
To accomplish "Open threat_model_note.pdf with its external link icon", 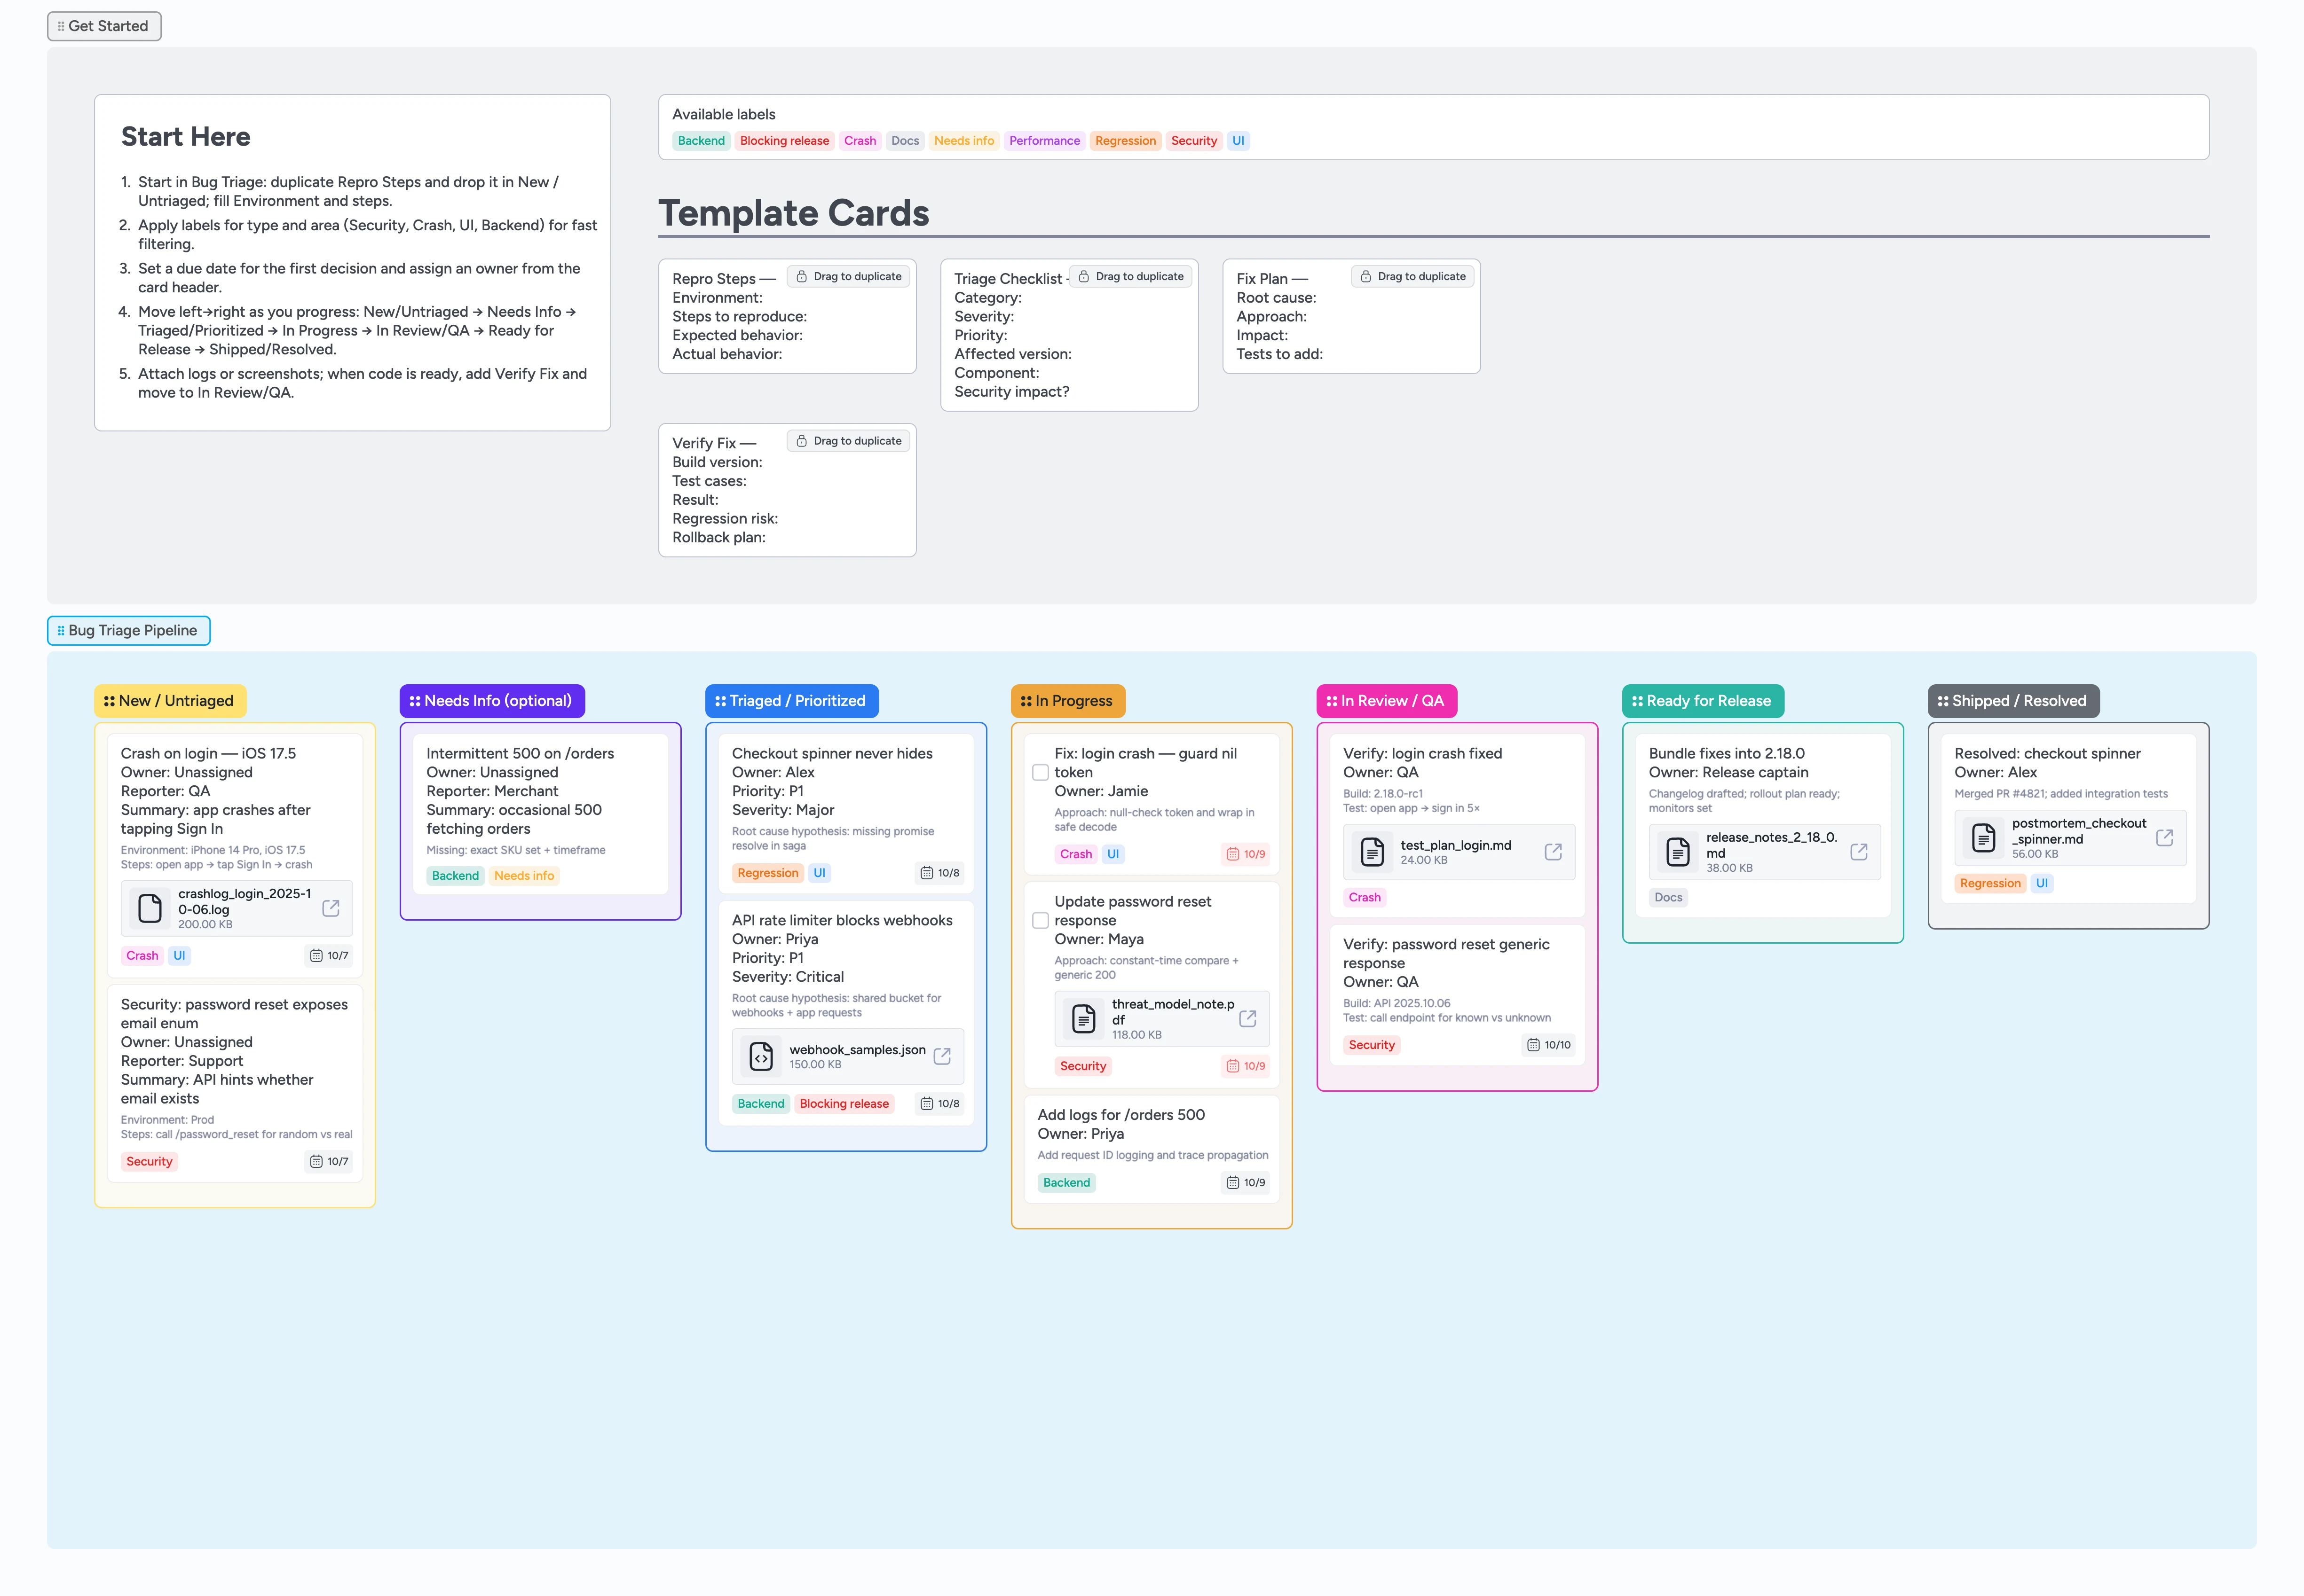I will (x=1247, y=1018).
